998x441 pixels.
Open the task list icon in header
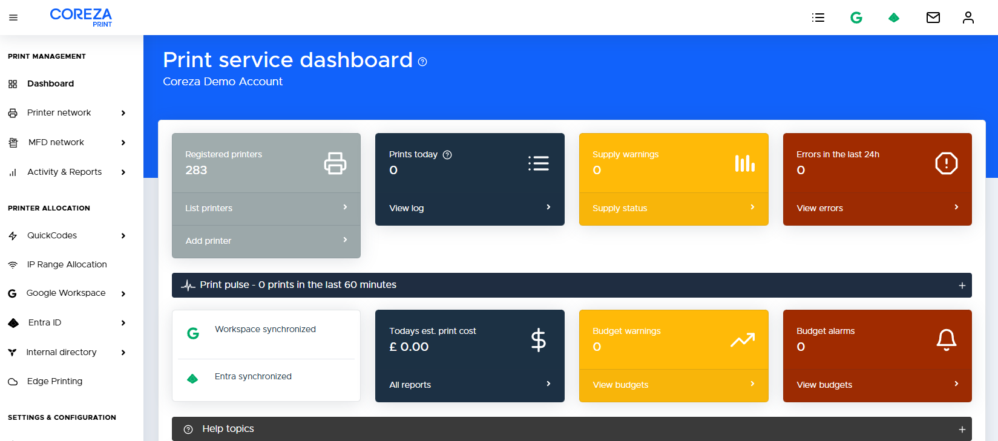(818, 18)
